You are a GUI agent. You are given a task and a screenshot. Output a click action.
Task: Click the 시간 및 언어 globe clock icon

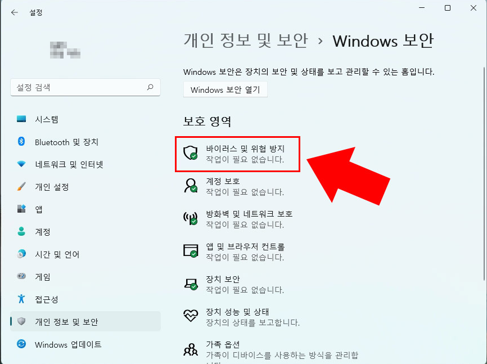point(21,254)
